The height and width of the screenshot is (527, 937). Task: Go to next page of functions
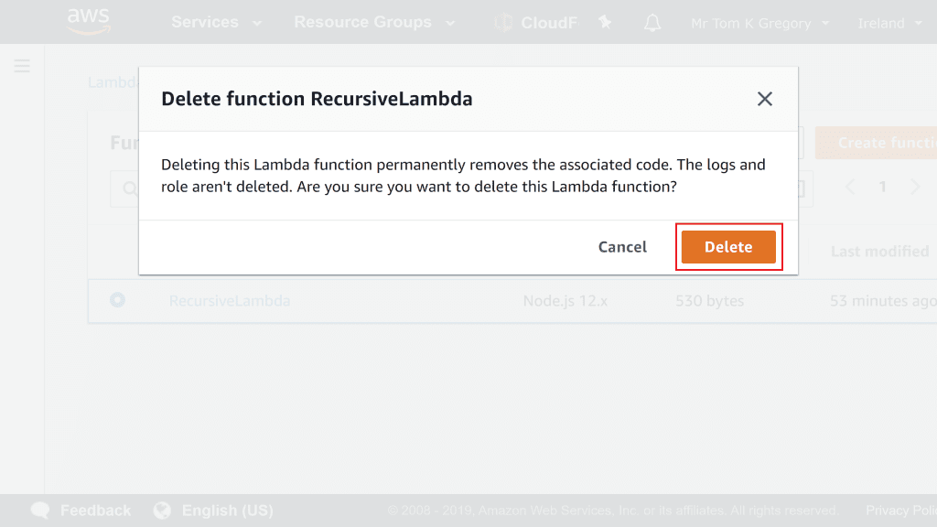click(915, 187)
